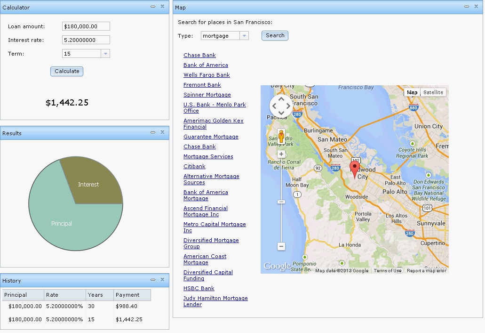Close the Calculator panel
485x333 pixels.
coord(162,7)
